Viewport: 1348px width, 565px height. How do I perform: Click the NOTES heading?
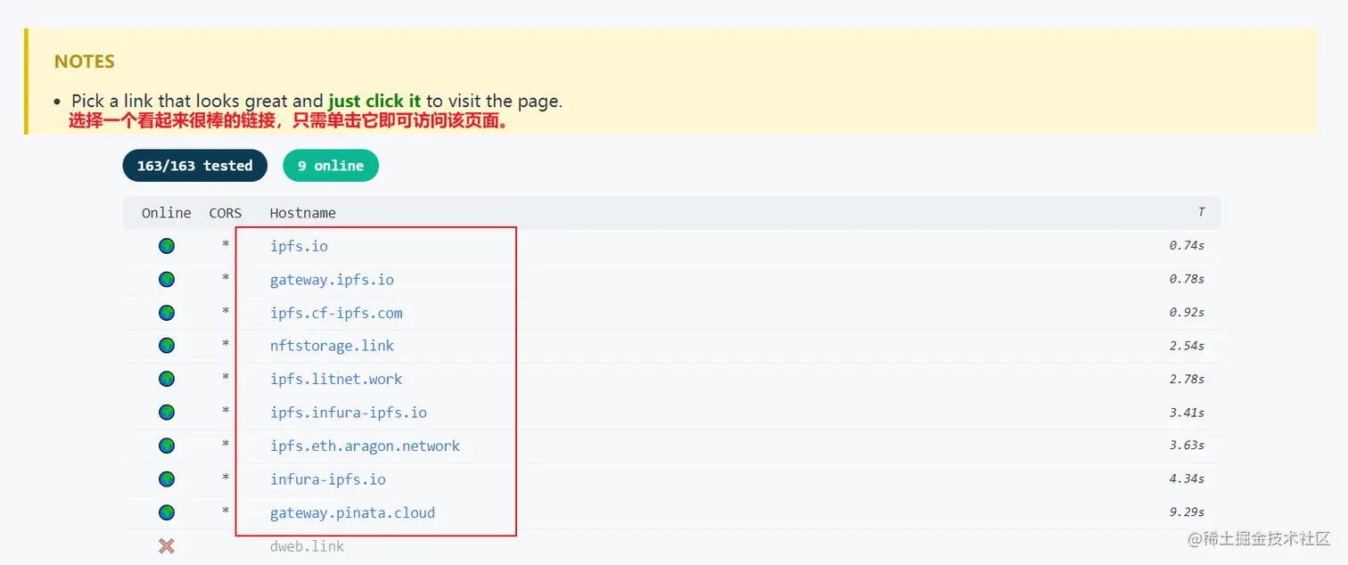(x=85, y=61)
